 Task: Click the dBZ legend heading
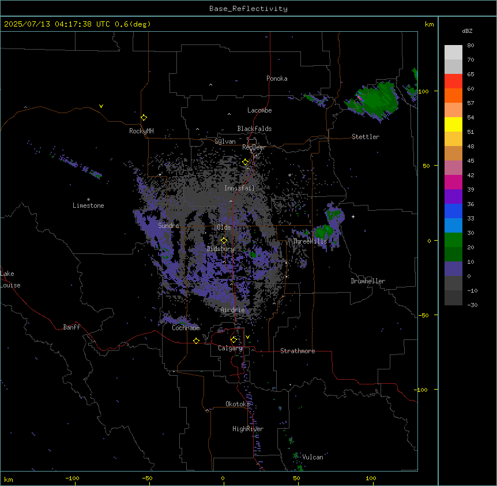tap(467, 31)
